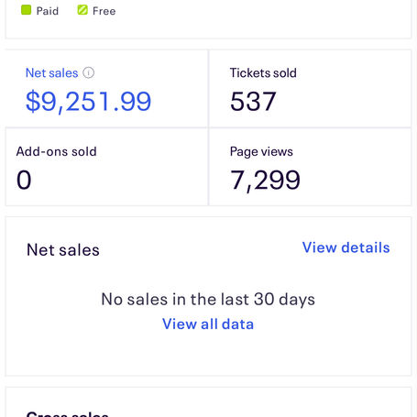
Task: Click the 537 tickets sold number
Action: click(253, 102)
